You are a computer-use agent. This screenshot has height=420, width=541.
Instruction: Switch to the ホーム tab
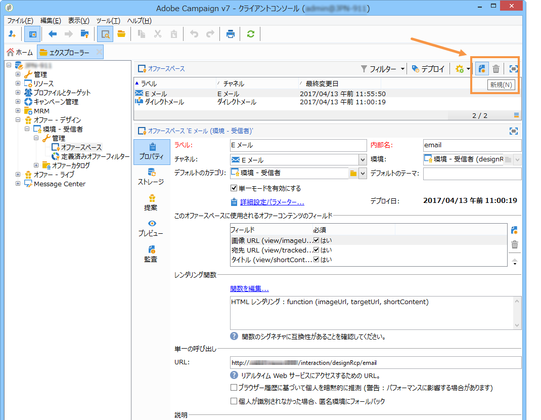[20, 53]
